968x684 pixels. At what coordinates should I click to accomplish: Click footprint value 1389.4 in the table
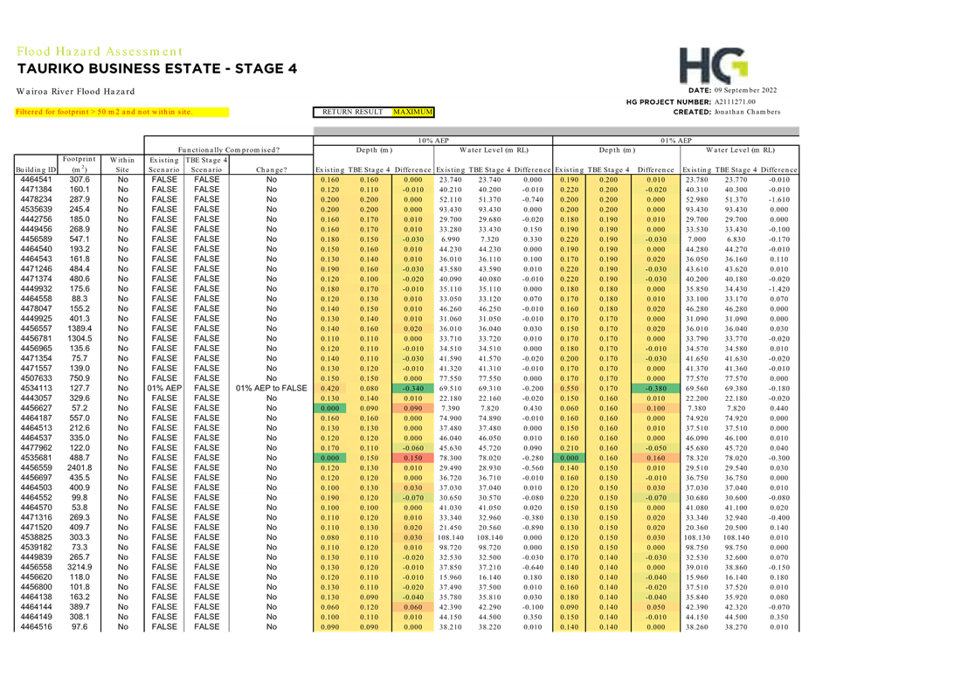click(x=80, y=328)
